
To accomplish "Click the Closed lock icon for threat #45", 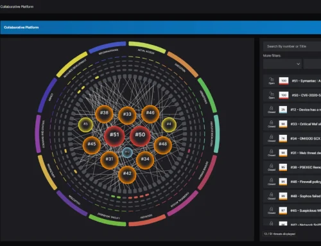I will pyautogui.click(x=272, y=211).
